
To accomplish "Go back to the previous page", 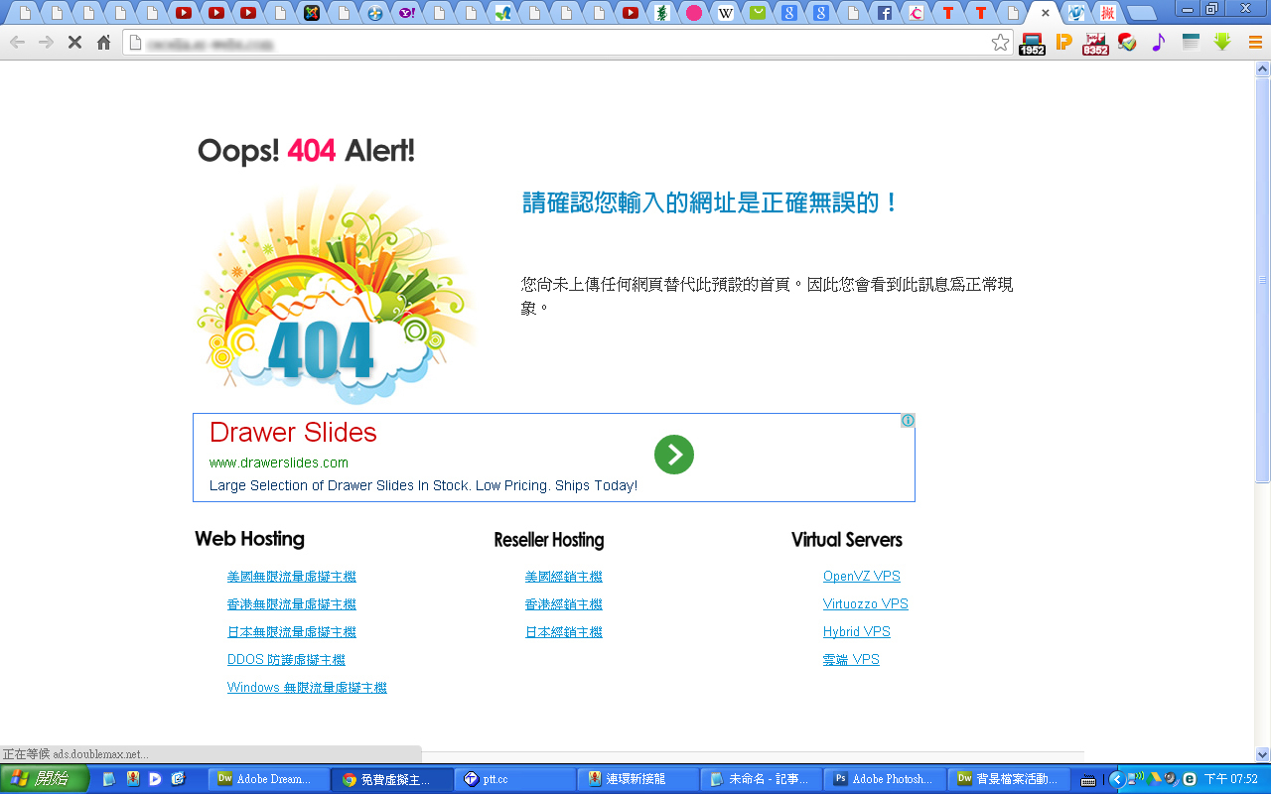I will [17, 43].
